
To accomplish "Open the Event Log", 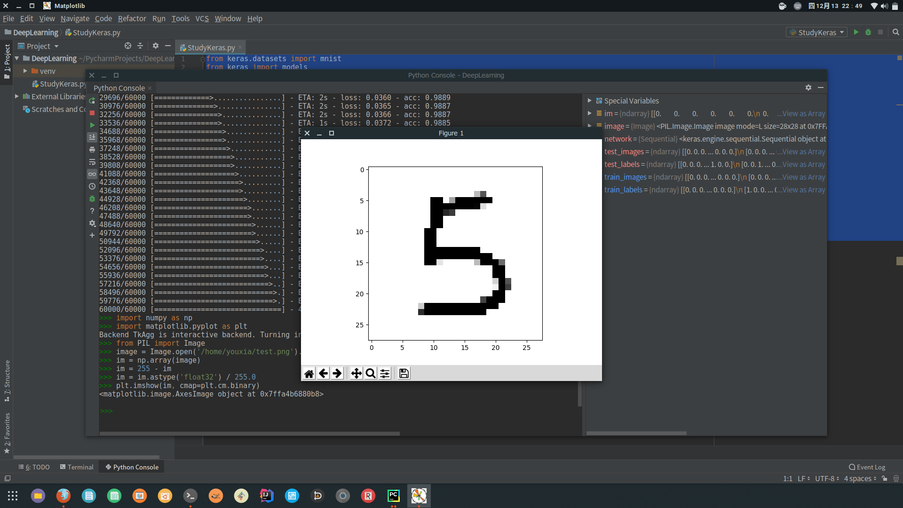I will [867, 467].
